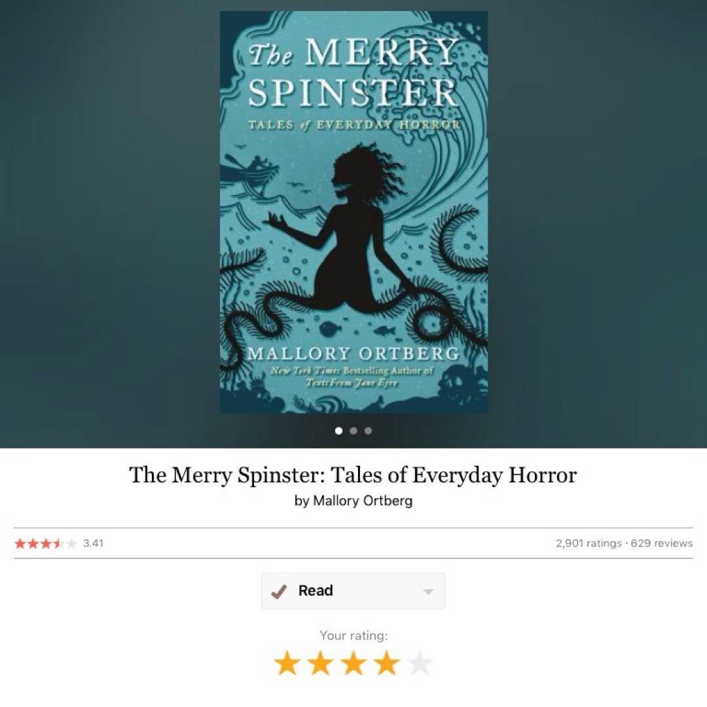View the 629 reviews link
The width and height of the screenshot is (707, 707).
point(661,543)
